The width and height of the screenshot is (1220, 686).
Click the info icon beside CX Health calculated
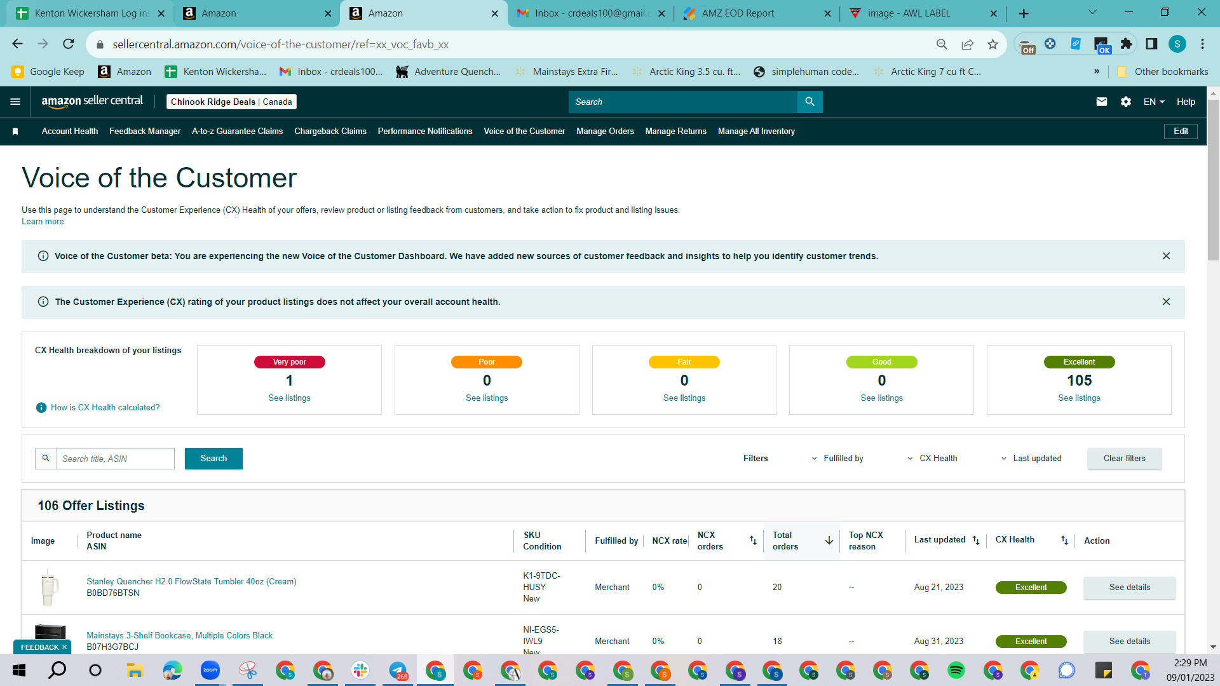pyautogui.click(x=41, y=408)
